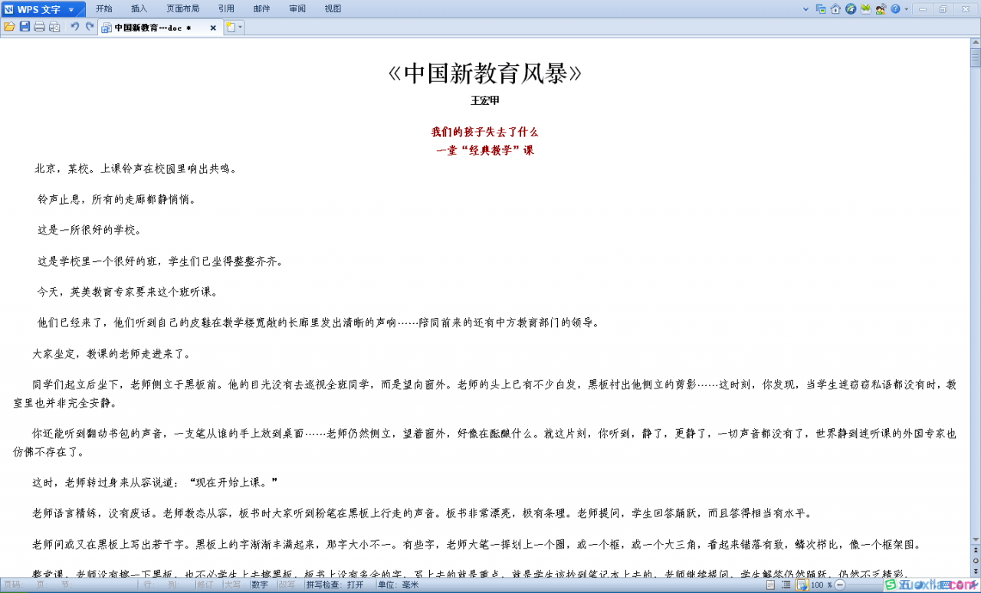
Task: Open print preview icon
Action: click(x=54, y=27)
